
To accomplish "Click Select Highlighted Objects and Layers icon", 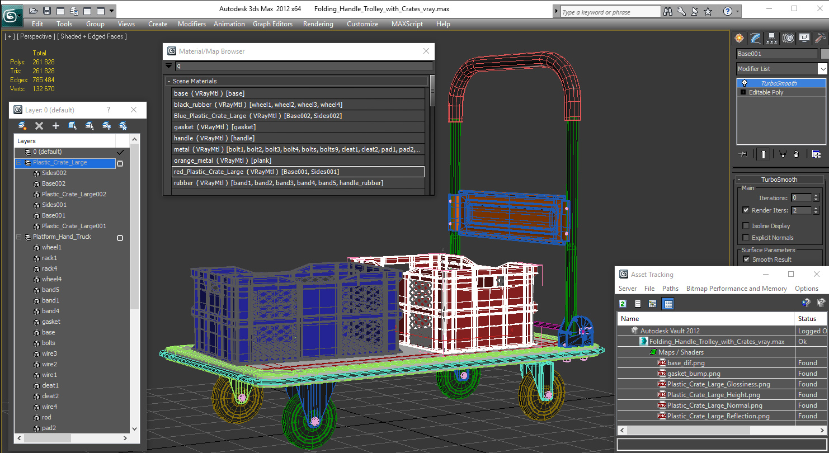I will pos(73,126).
